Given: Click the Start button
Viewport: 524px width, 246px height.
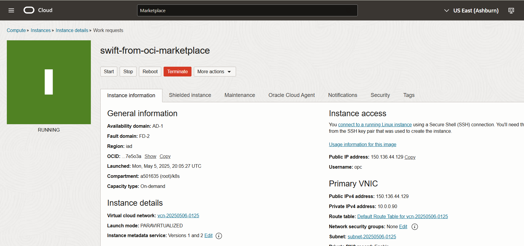Looking at the screenshot, I should (x=109, y=71).
